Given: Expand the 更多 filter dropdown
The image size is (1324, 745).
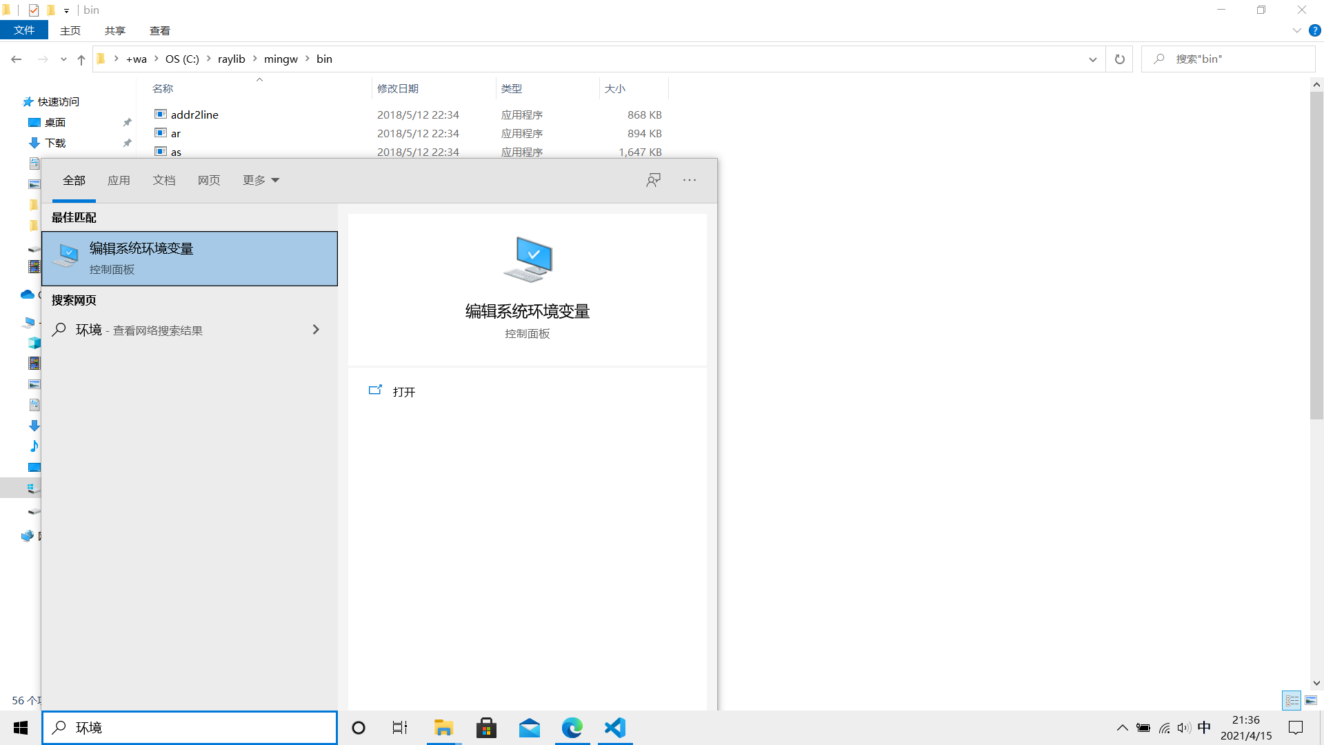Looking at the screenshot, I should [261, 180].
